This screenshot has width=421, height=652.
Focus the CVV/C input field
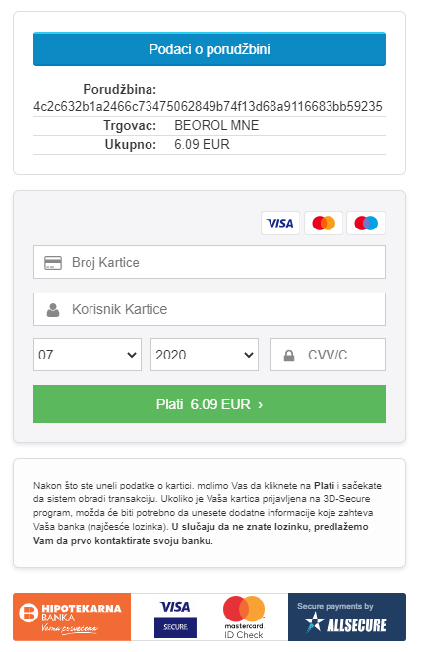coord(328,355)
